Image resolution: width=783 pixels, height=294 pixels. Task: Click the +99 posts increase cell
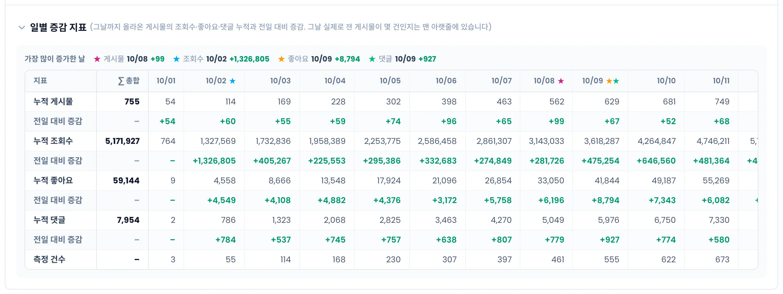(x=556, y=121)
